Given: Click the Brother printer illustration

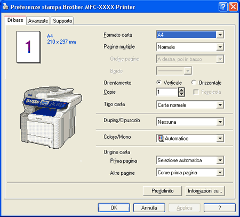Looking at the screenshot, I should 51,117.
